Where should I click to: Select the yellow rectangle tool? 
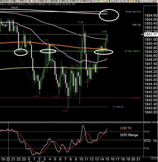[x=132, y=1]
